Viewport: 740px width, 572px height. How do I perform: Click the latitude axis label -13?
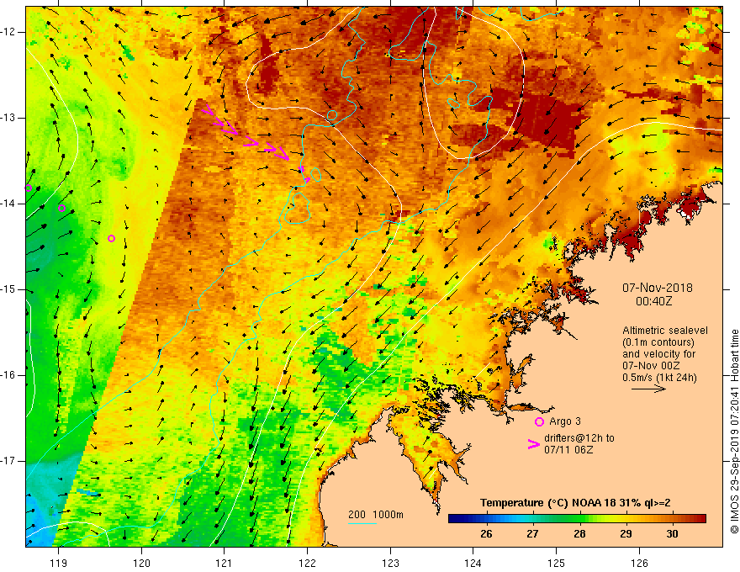[9, 118]
